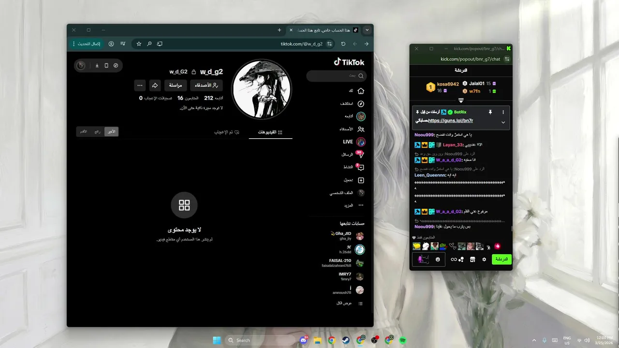The width and height of the screenshot is (619, 348).
Task: Open Steam from the taskbar
Action: click(346, 340)
